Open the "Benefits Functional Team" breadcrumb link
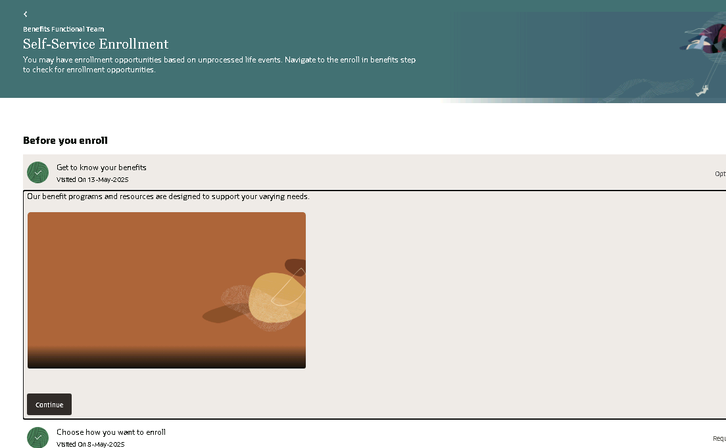The width and height of the screenshot is (726, 448). click(x=64, y=29)
